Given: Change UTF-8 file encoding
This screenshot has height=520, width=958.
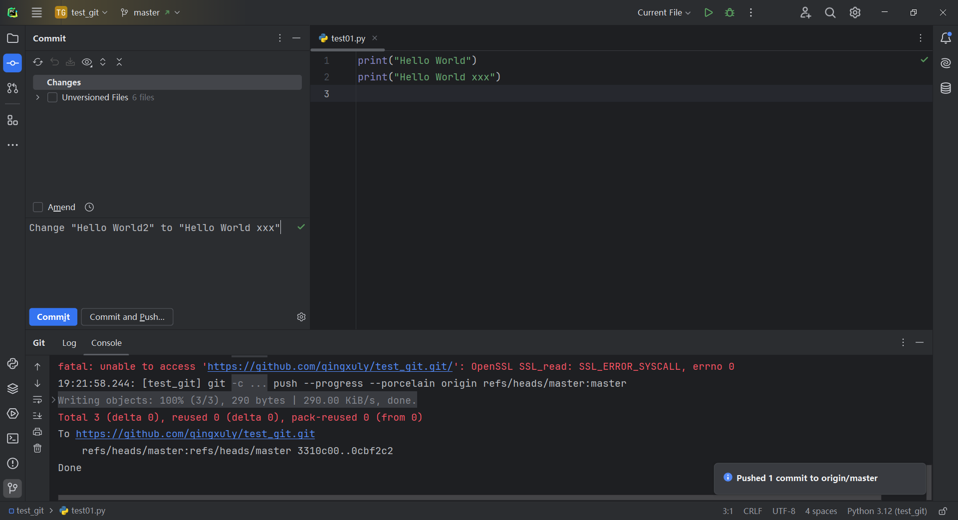Looking at the screenshot, I should pos(783,511).
